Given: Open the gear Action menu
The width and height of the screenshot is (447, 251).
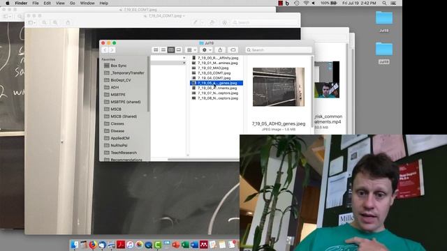Looking at the screenshot, I should pos(207,50).
